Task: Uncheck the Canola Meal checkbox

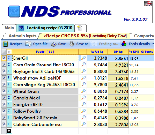Action: (4, 98)
